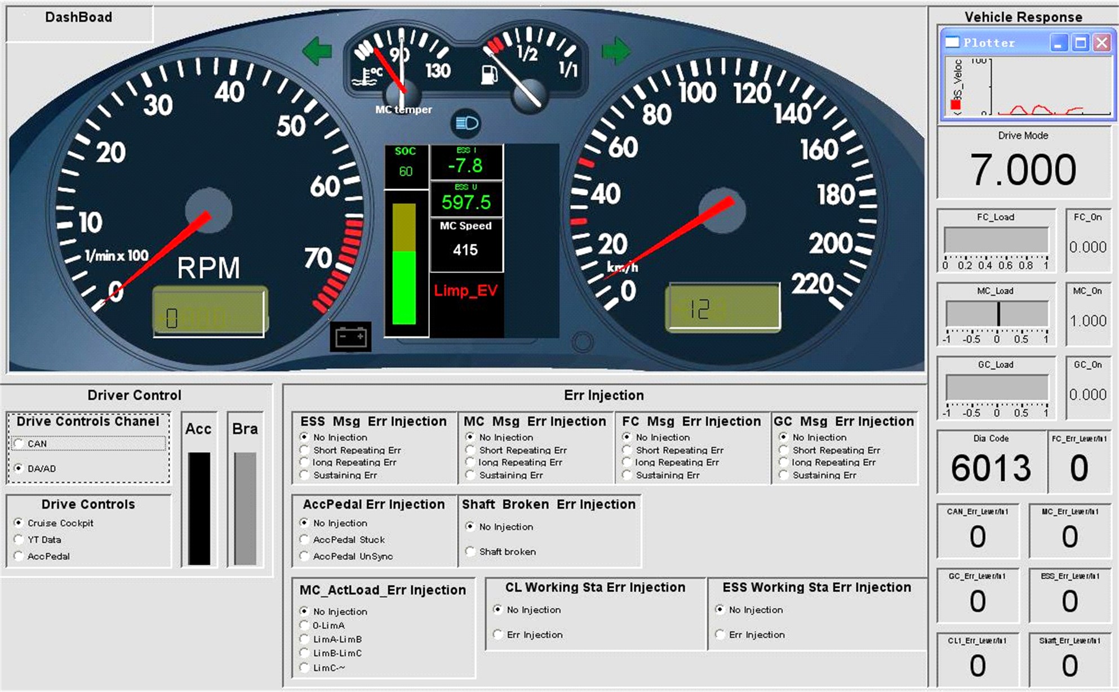Enable ESS Working Sta Err Injection
1119x692 pixels.
point(720,635)
